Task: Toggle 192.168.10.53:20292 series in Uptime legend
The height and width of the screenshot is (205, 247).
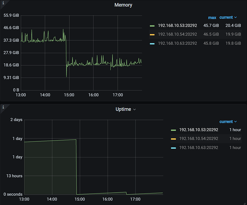Action: coord(199,130)
